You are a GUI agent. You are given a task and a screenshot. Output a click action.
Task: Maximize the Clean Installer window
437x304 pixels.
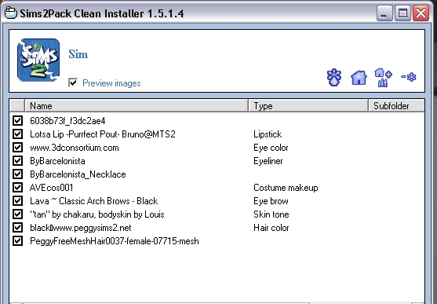pos(402,13)
